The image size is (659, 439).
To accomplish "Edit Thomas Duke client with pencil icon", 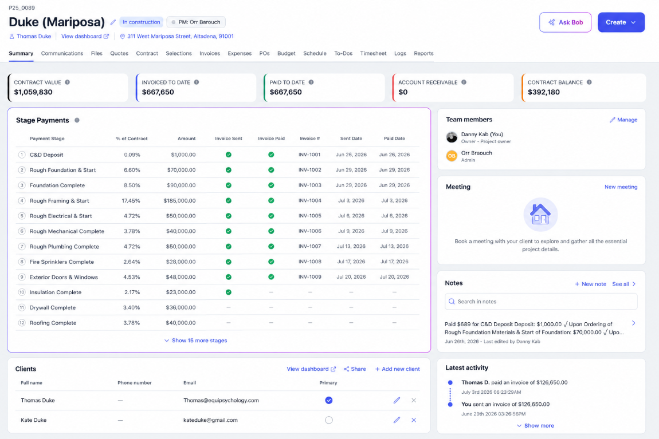I will tap(397, 401).
